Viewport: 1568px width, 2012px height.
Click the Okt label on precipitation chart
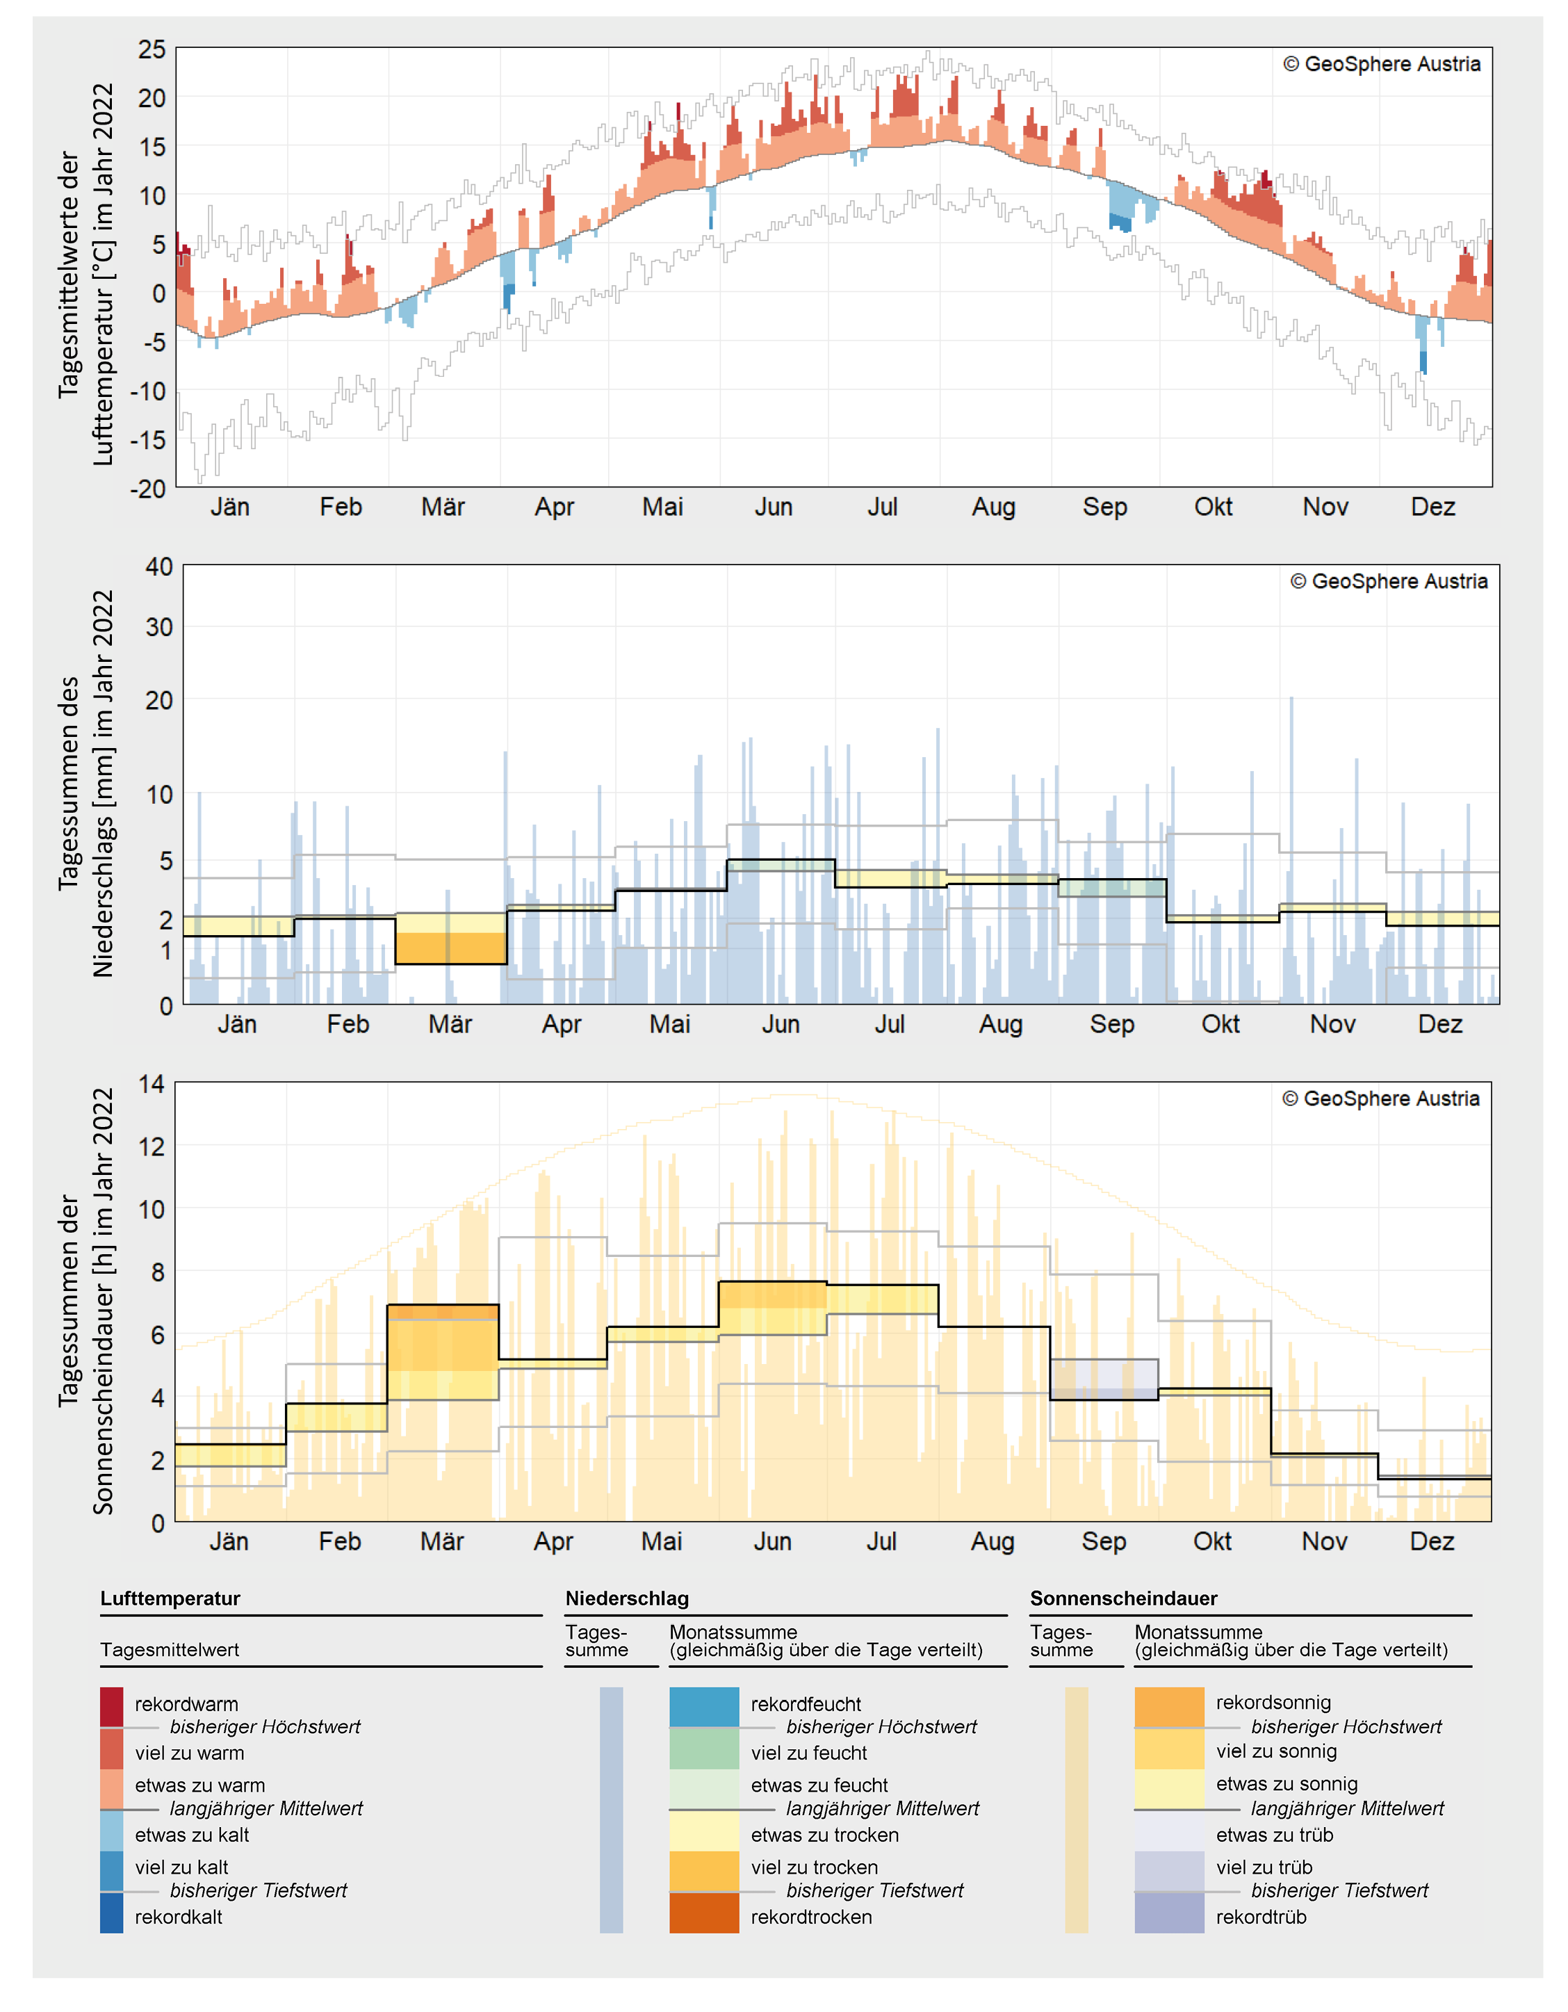tap(1220, 1023)
